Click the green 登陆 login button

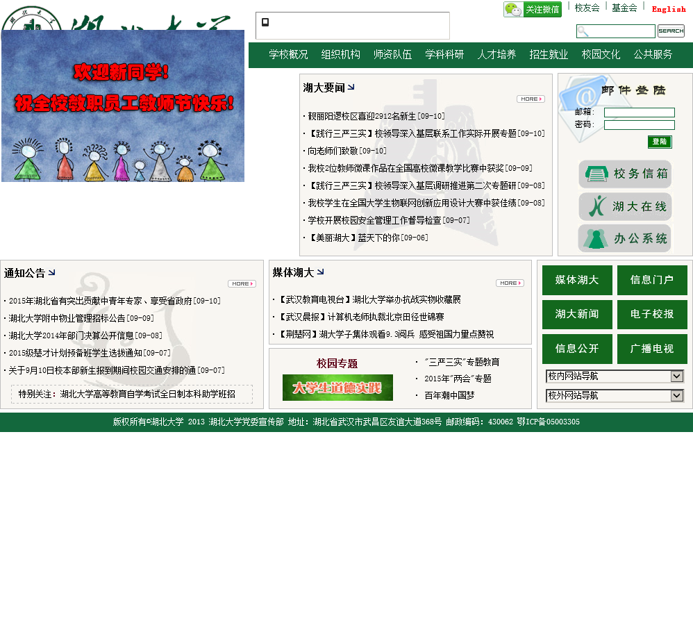pyautogui.click(x=660, y=142)
